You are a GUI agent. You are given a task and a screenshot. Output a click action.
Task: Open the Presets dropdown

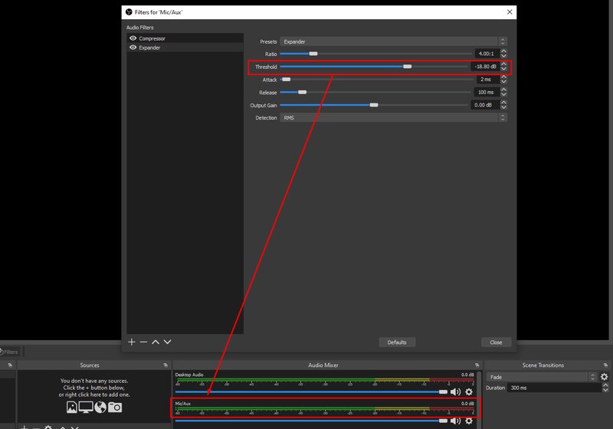393,41
